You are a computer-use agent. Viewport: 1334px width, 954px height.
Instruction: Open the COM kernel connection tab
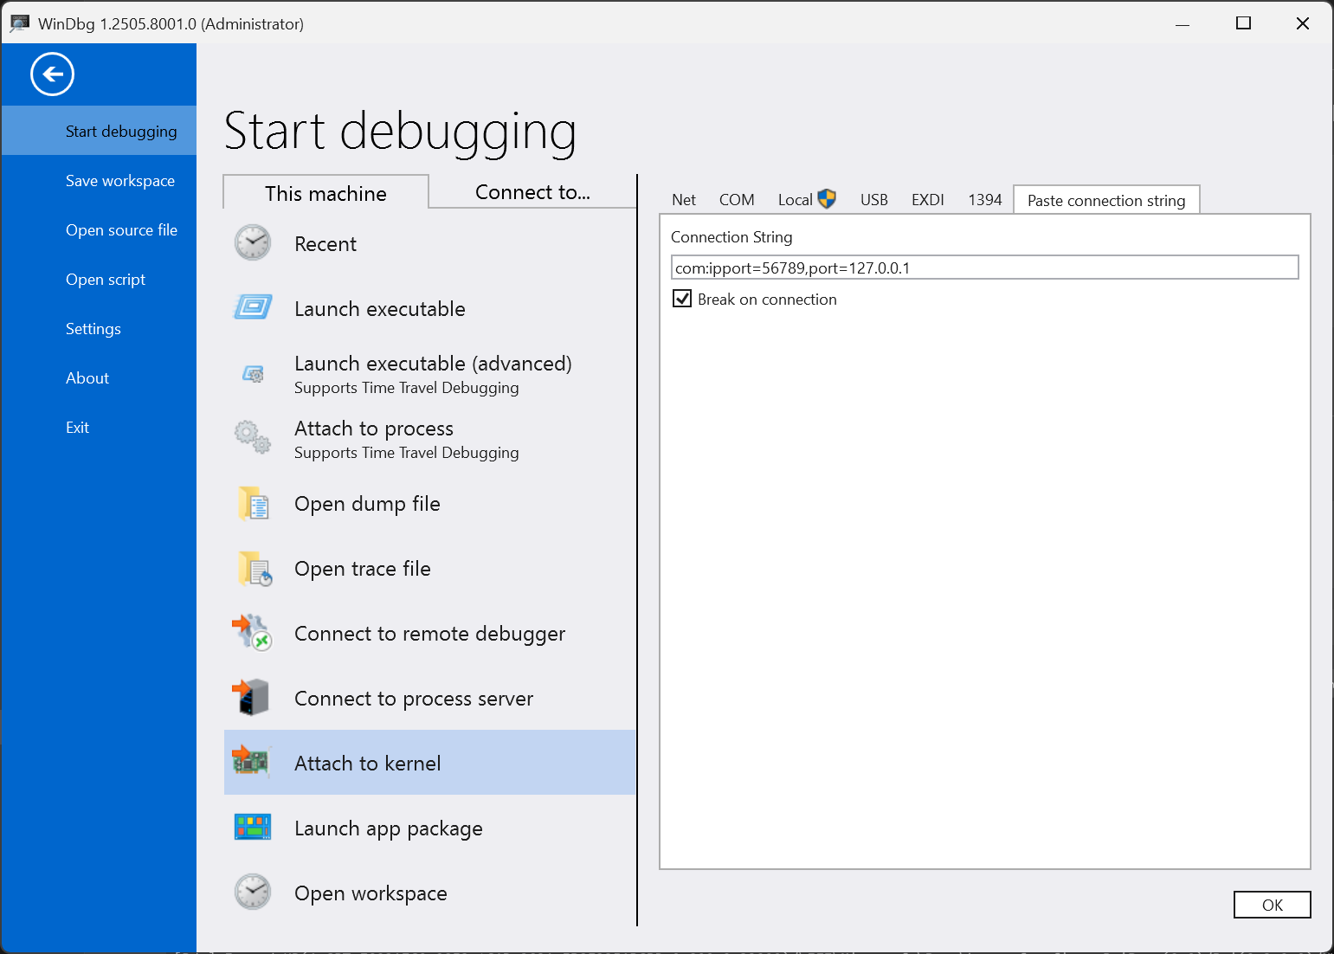pyautogui.click(x=737, y=200)
